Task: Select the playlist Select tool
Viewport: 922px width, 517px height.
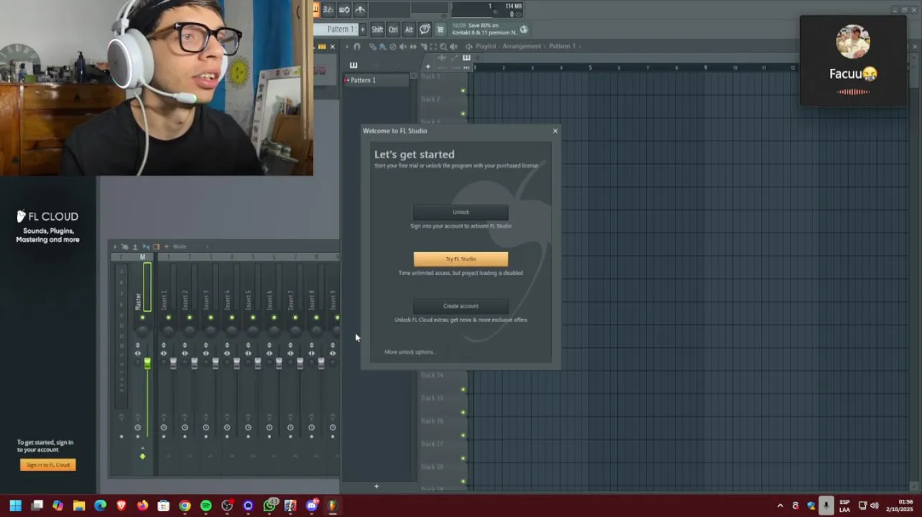Action: (x=433, y=46)
